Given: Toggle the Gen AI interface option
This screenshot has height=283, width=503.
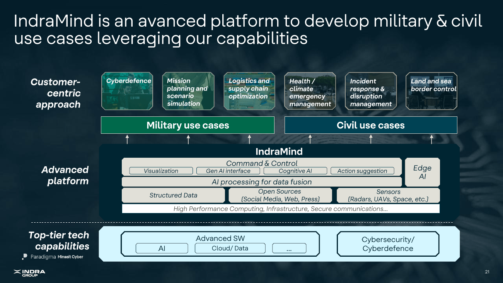Looking at the screenshot, I should tap(228, 170).
